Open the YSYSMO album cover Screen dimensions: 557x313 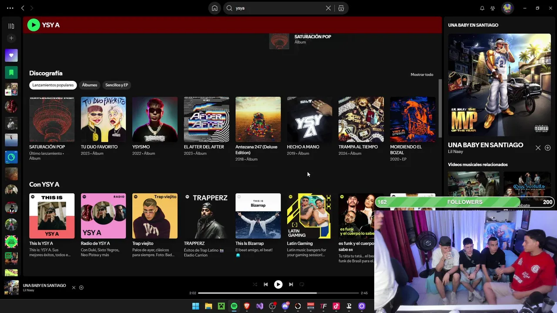click(155, 119)
